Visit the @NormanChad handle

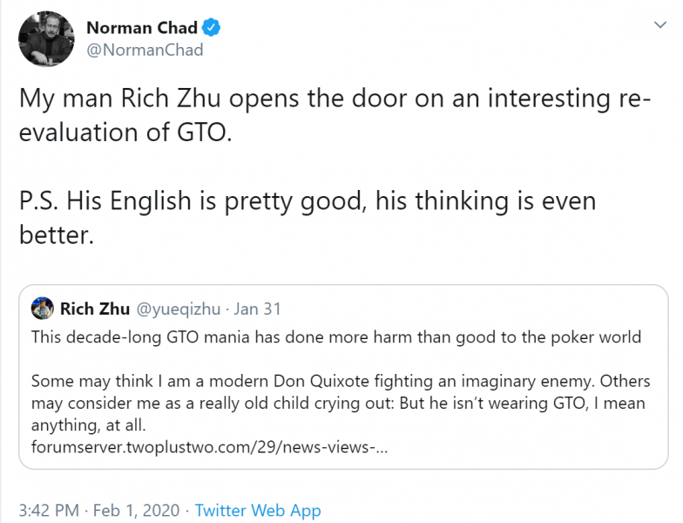tap(145, 50)
